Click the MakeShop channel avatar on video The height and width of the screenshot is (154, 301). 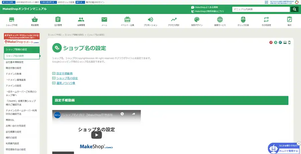coord(58,115)
